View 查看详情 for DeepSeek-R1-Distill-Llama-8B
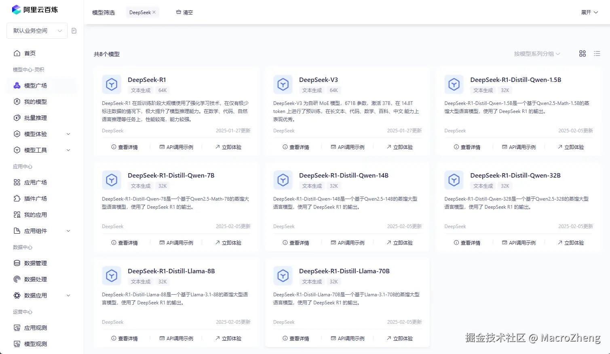This screenshot has width=610, height=354. (125, 339)
